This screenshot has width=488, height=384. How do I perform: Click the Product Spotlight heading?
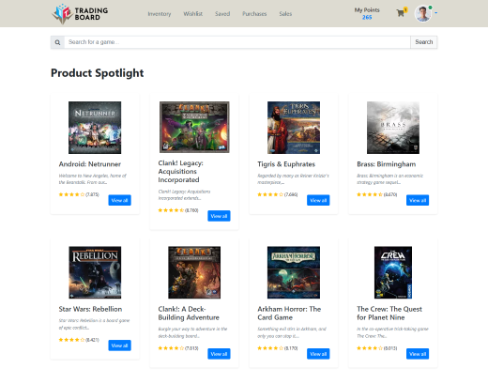(x=98, y=73)
